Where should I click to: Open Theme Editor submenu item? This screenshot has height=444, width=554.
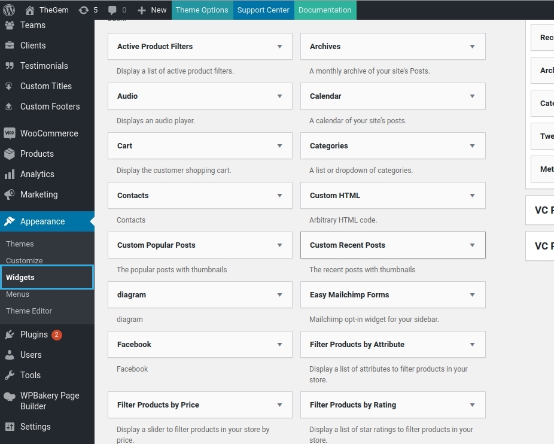coord(29,311)
